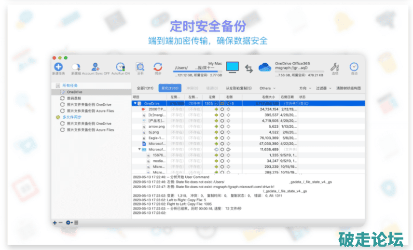The width and height of the screenshot is (413, 250).
Task: Select the arrow.png file row
Action: click(x=248, y=126)
